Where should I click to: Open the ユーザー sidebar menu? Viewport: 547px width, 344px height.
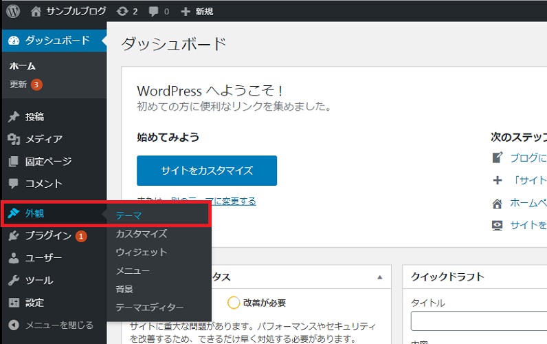tap(54, 258)
